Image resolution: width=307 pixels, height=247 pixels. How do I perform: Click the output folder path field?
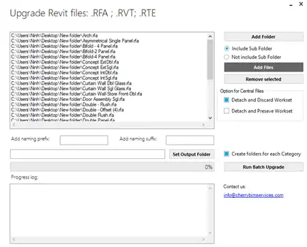(87, 154)
